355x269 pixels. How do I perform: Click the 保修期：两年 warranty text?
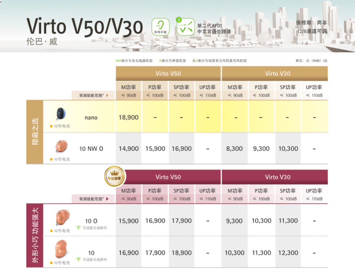[311, 23]
